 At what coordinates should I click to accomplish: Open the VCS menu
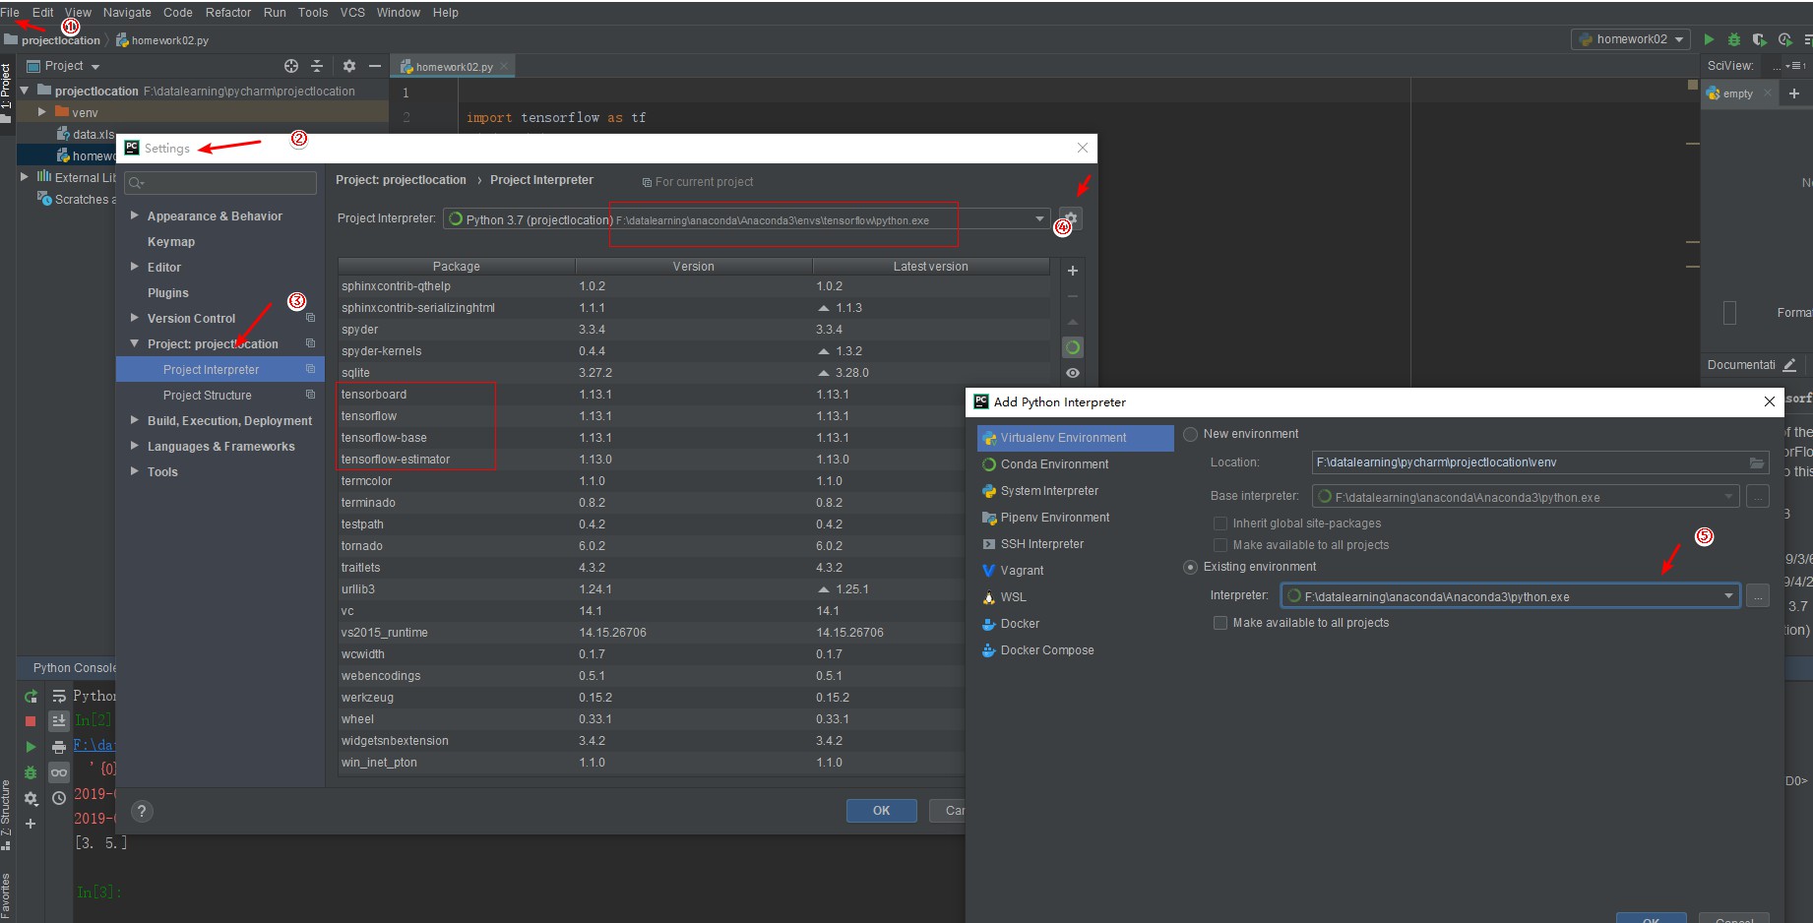point(352,13)
